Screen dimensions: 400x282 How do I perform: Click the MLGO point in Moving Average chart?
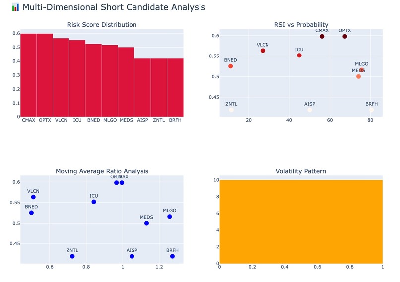coord(170,217)
